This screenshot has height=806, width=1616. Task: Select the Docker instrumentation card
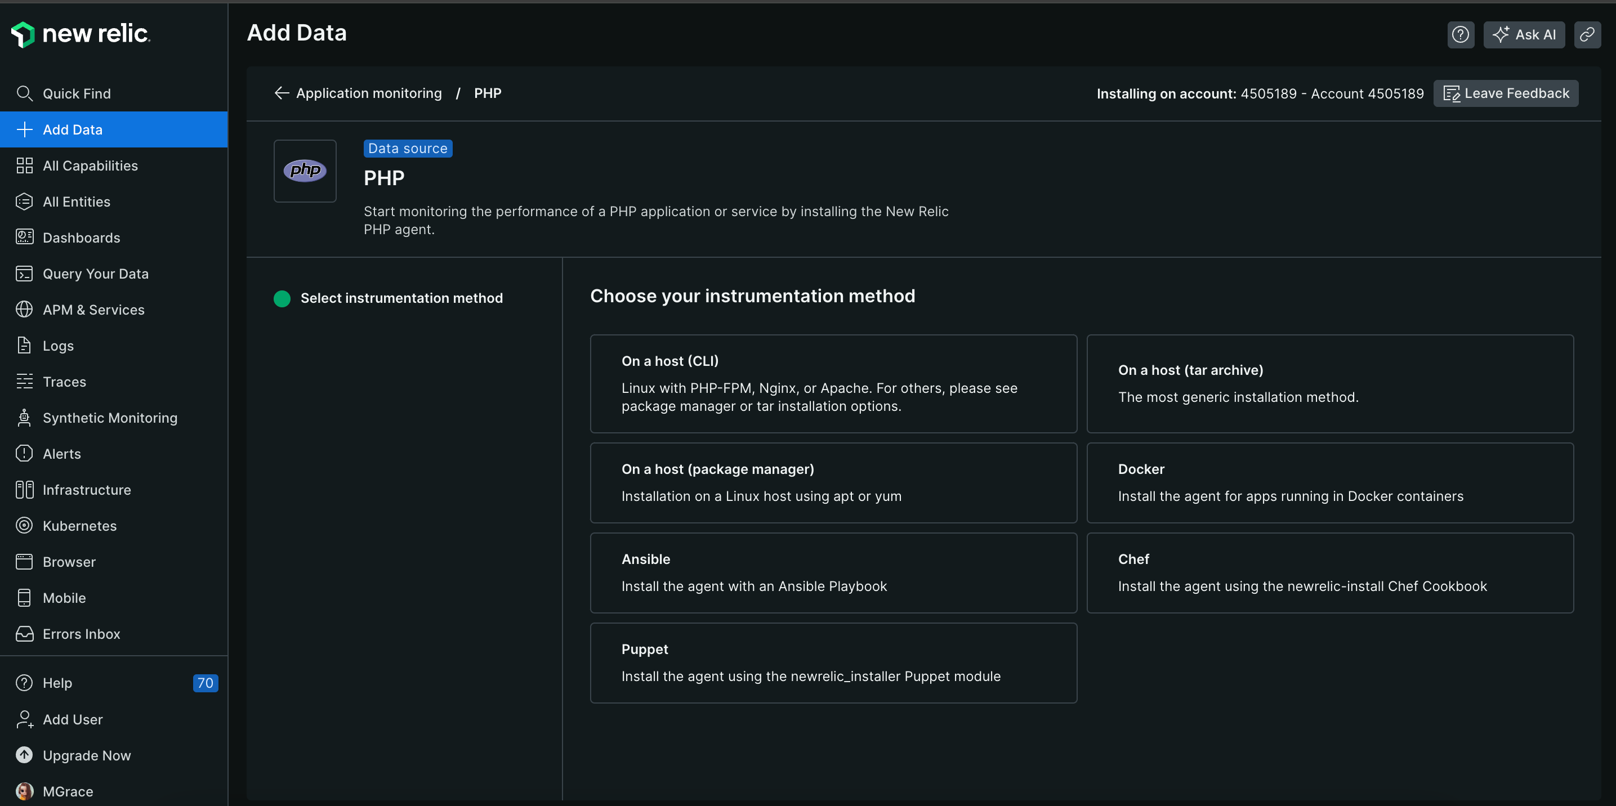tap(1330, 482)
